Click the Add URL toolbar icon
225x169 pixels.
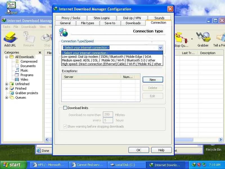click(10, 37)
